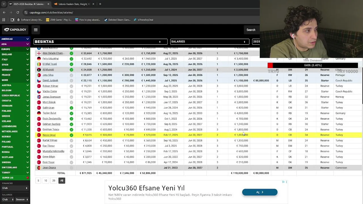Viewport: 363px width, 204px height.
Task: Open Jean Onana player page
Action: pos(49,168)
